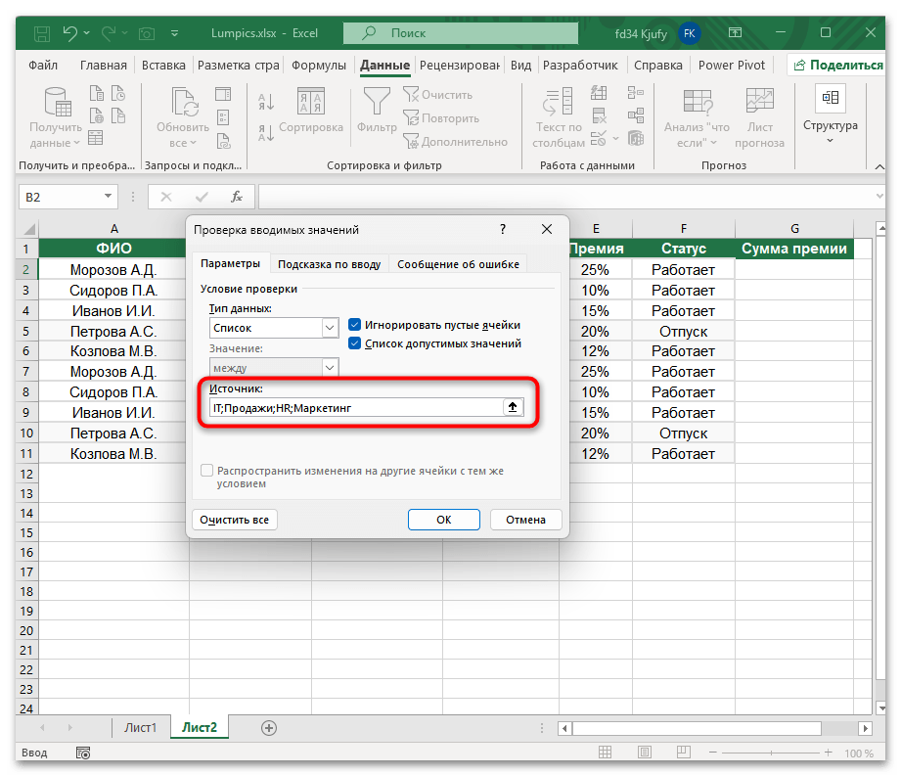Screen dimensions: 901x776
Task: Open the Сообщение об ошибке tab
Action: click(458, 263)
